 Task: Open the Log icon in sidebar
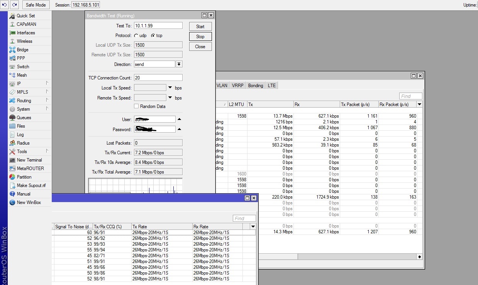point(12,135)
